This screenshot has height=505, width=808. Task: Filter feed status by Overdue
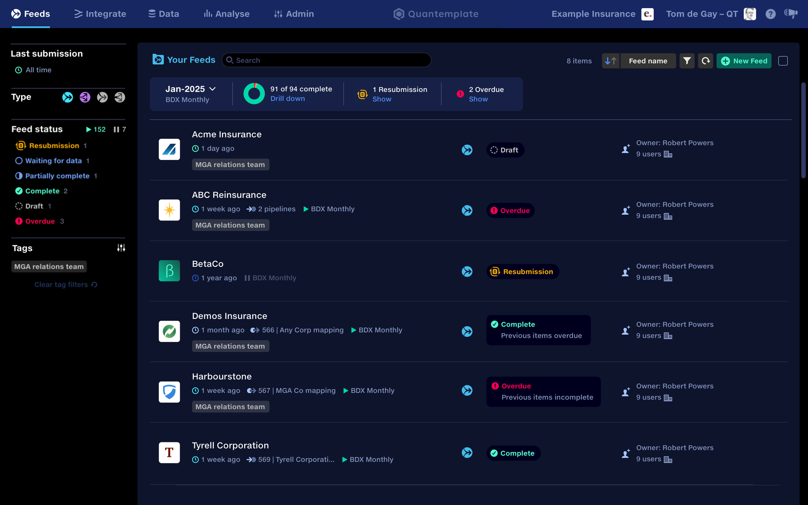[x=39, y=221]
